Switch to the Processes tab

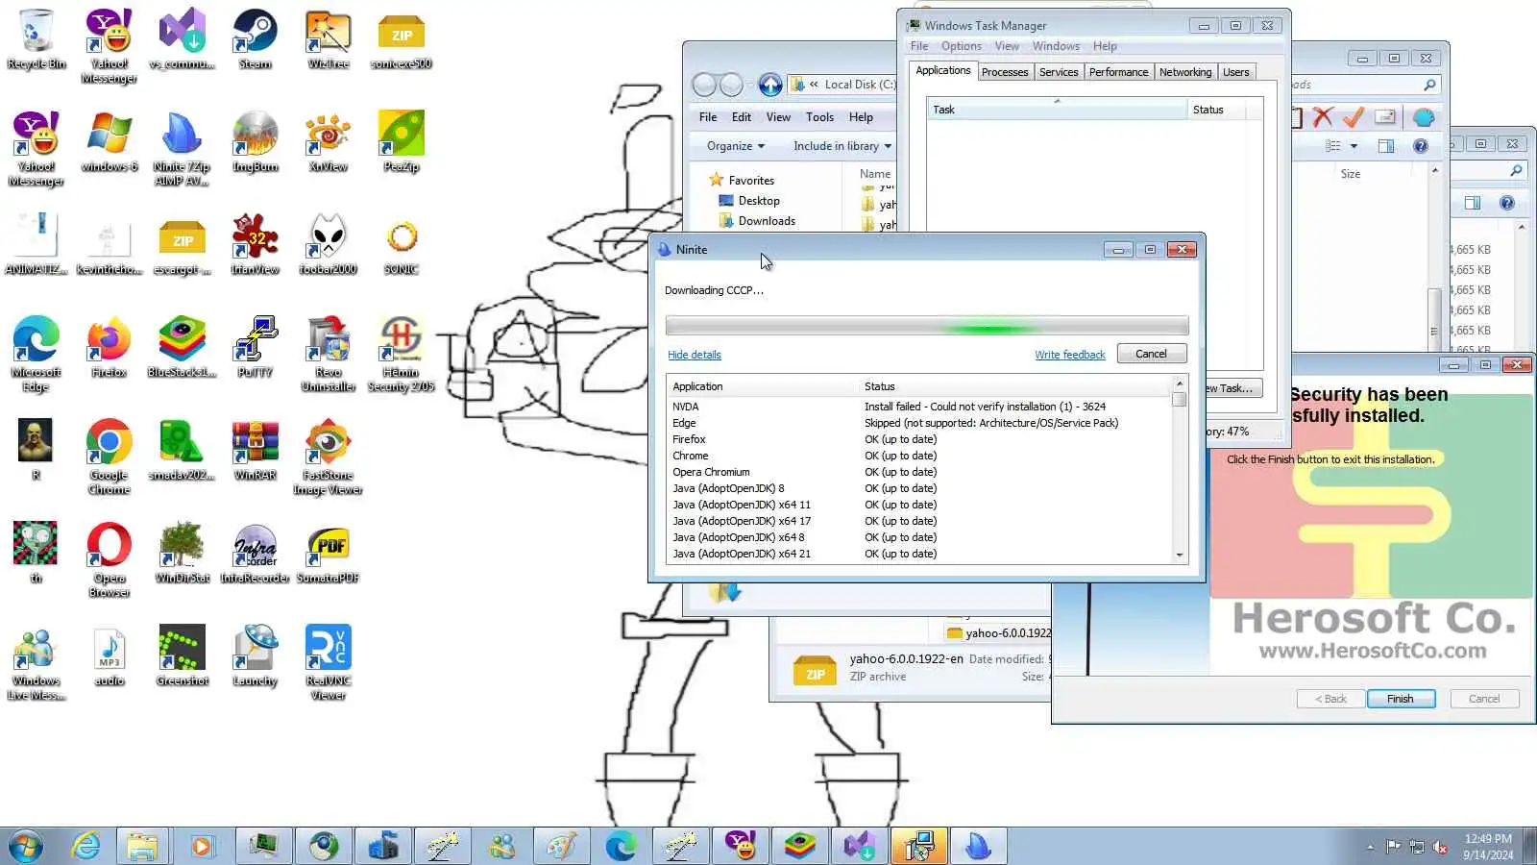pos(1005,72)
